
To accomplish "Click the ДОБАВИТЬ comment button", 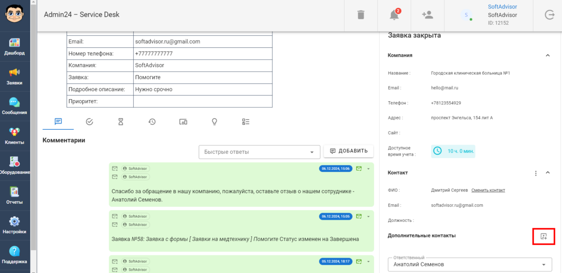I will coord(348,151).
